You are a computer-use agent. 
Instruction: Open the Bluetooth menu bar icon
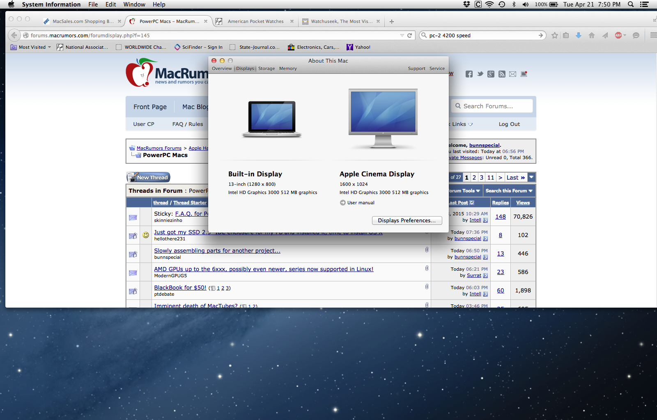514,5
